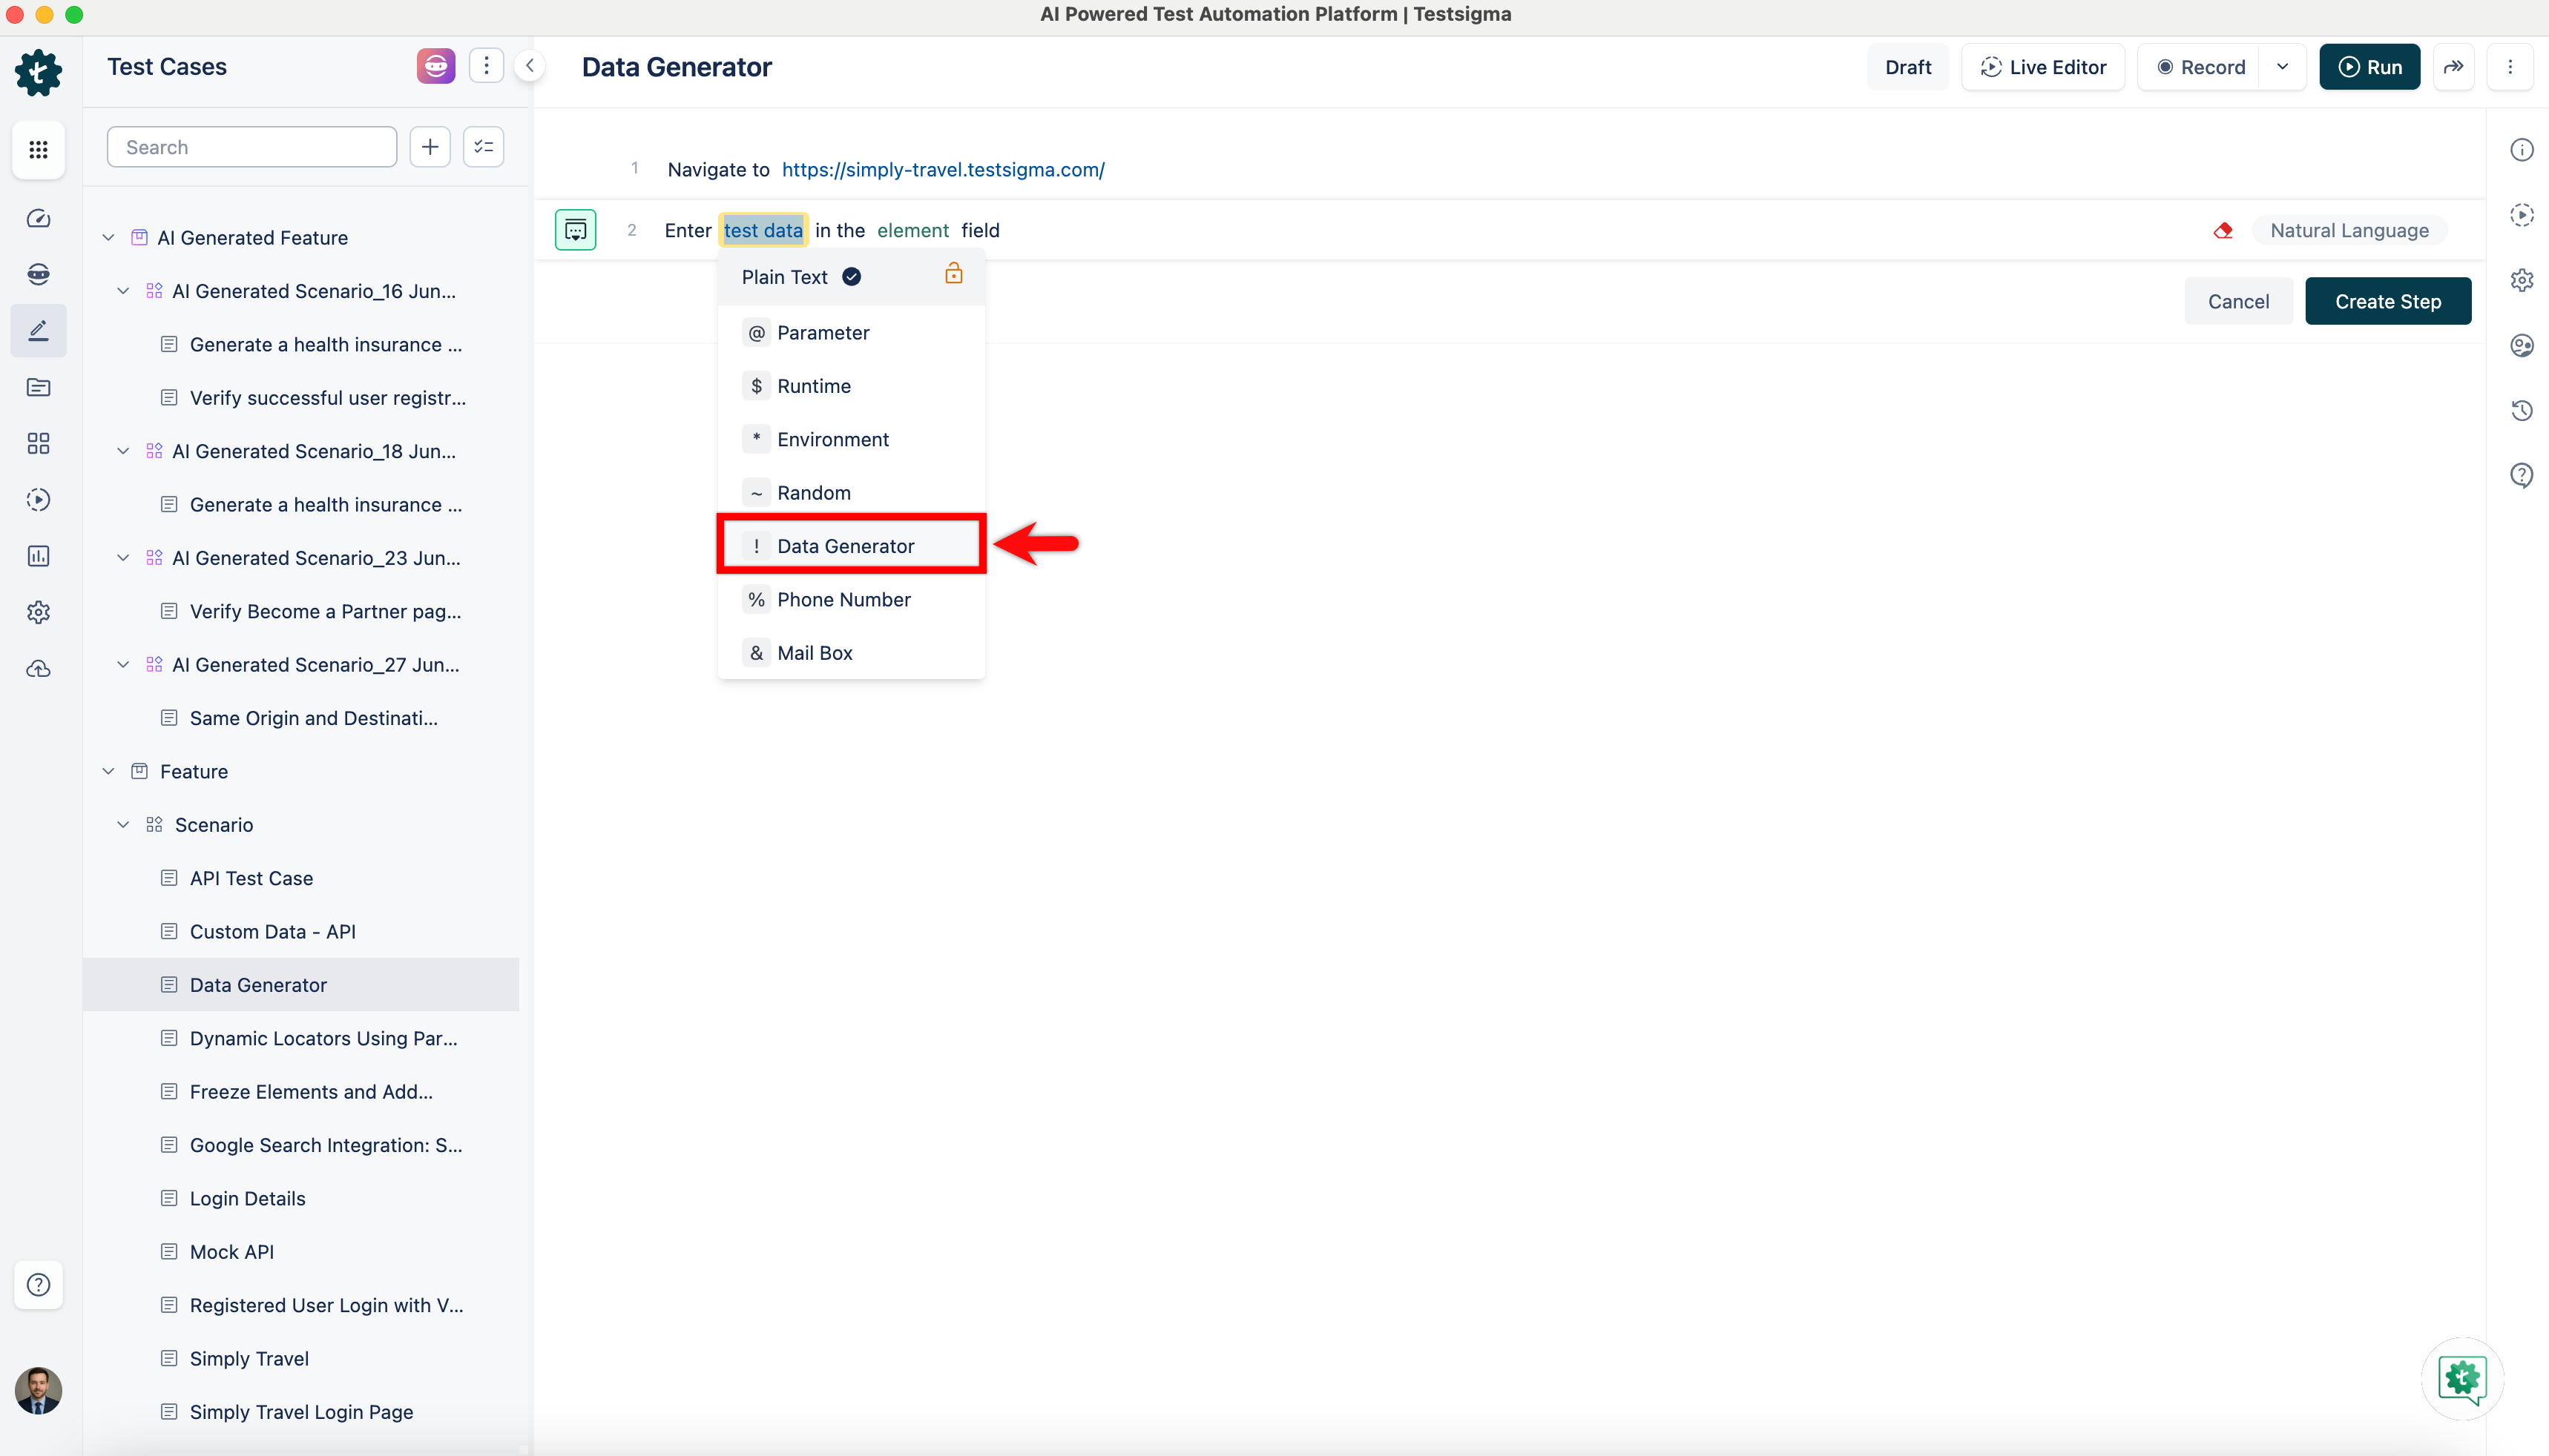Click the test case Search field
Image resolution: width=2549 pixels, height=1456 pixels.
pyautogui.click(x=252, y=147)
